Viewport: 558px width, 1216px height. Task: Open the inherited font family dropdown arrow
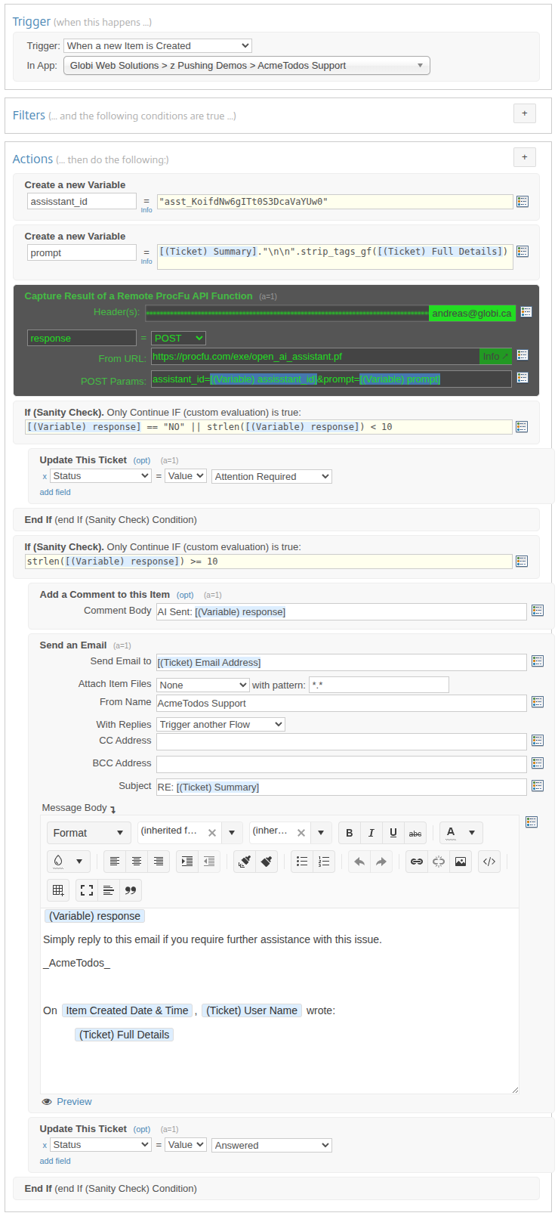tap(233, 833)
